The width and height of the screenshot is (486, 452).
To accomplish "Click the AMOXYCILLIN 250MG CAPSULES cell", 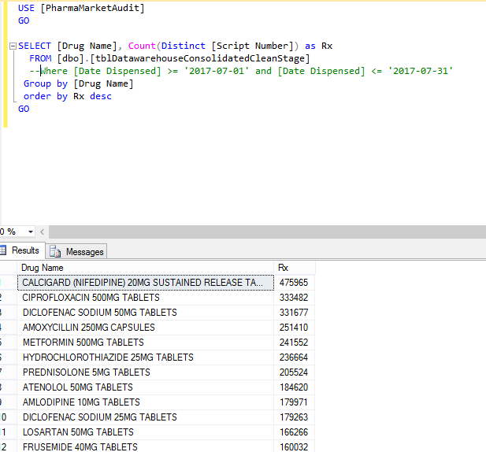I will tap(146, 328).
